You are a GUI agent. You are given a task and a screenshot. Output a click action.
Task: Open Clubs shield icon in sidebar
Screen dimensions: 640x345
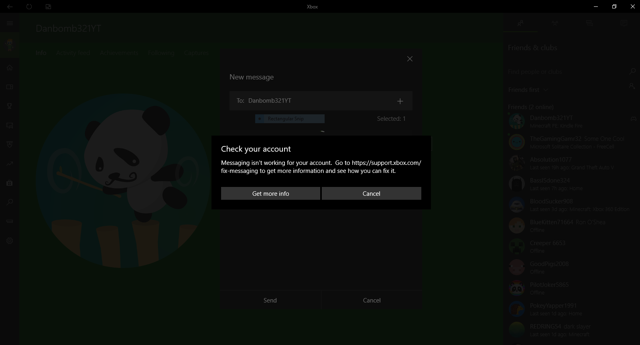pos(10,144)
